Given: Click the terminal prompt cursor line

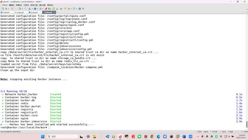Looking at the screenshot, I should 25,127.
